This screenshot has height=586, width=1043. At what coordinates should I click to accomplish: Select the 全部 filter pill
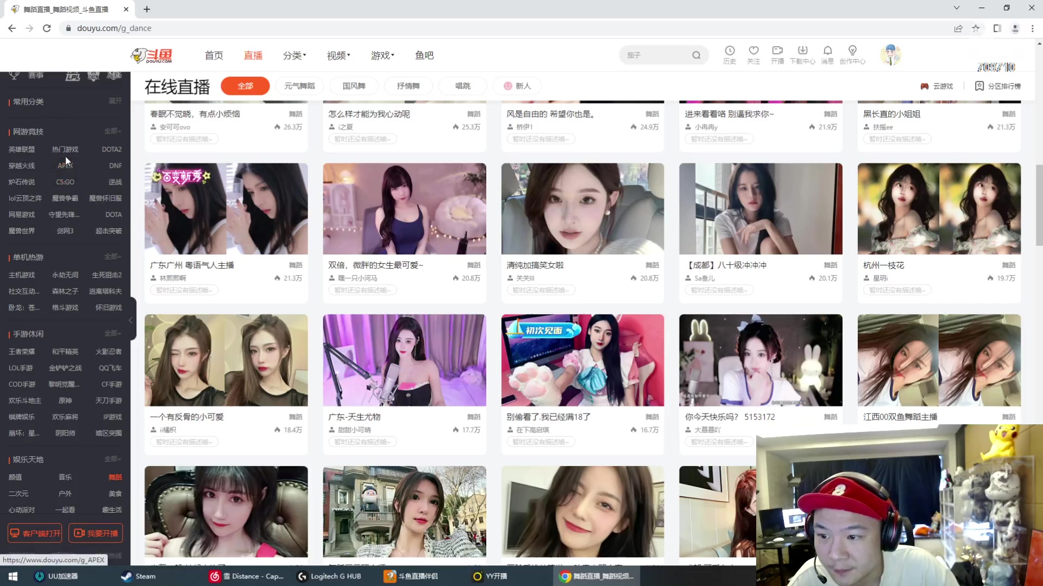[245, 86]
